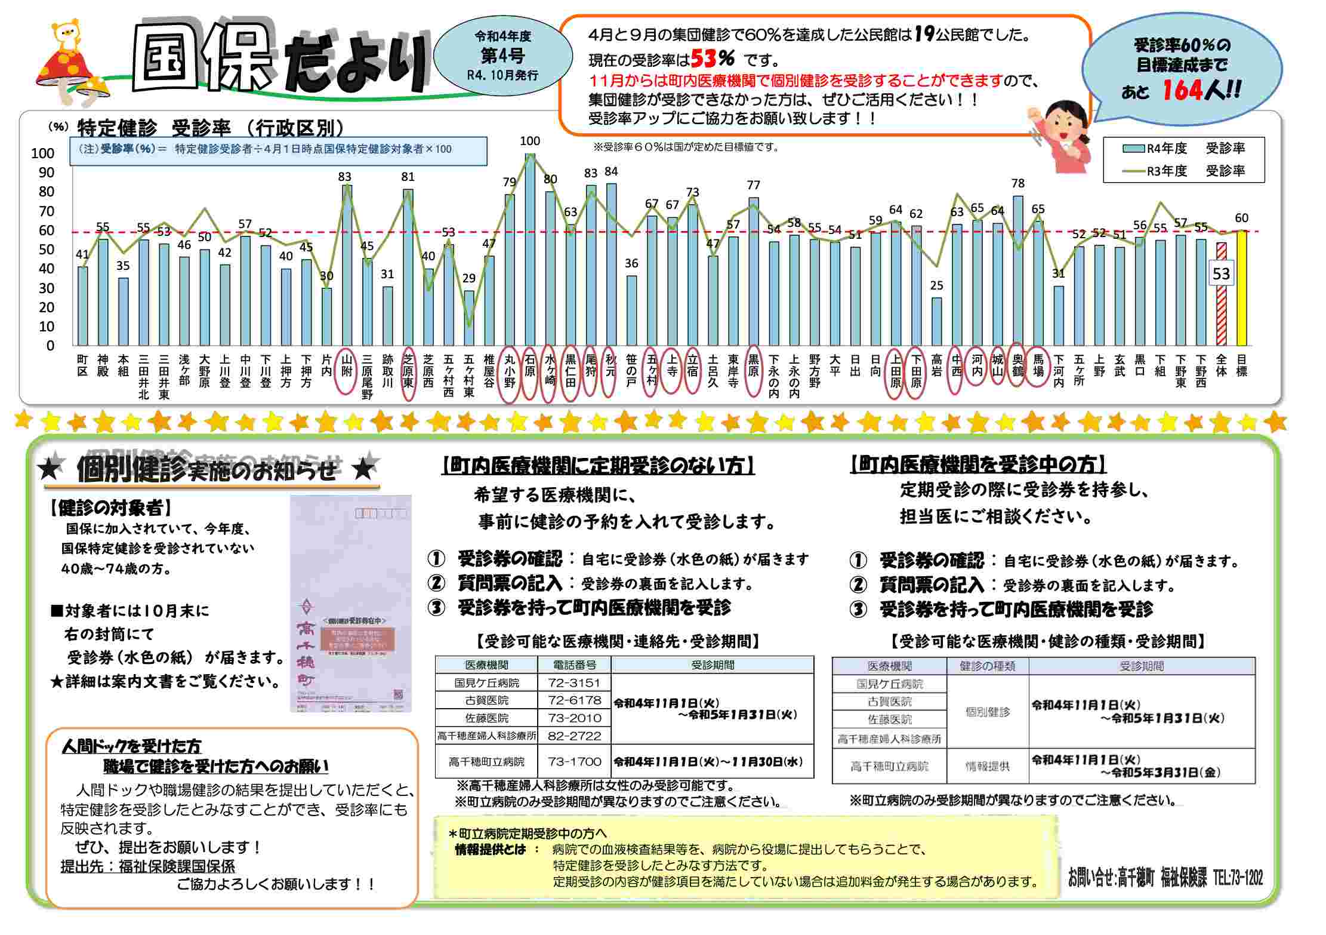Viewport: 1326px width, 935px height.
Task: Click the red 11月からは町内医療機関で sentence
Action: coord(795,81)
